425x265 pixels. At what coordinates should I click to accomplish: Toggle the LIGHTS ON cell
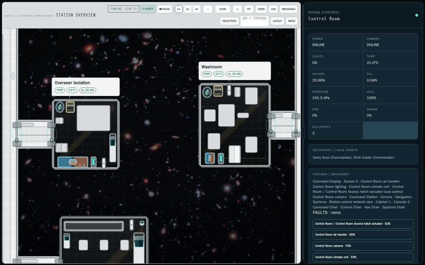coord(336,60)
